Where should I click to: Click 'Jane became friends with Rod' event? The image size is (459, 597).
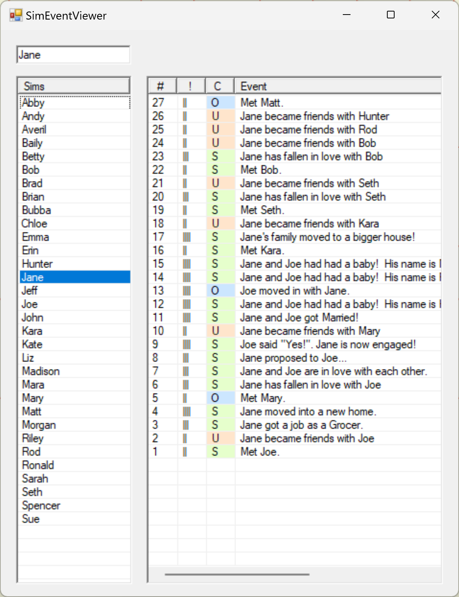295,129
